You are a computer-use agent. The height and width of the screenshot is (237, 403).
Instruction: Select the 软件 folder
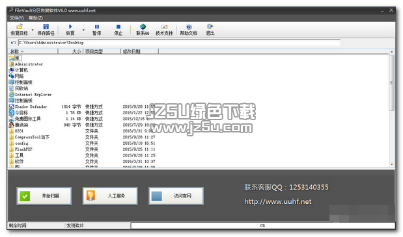tap(16, 162)
